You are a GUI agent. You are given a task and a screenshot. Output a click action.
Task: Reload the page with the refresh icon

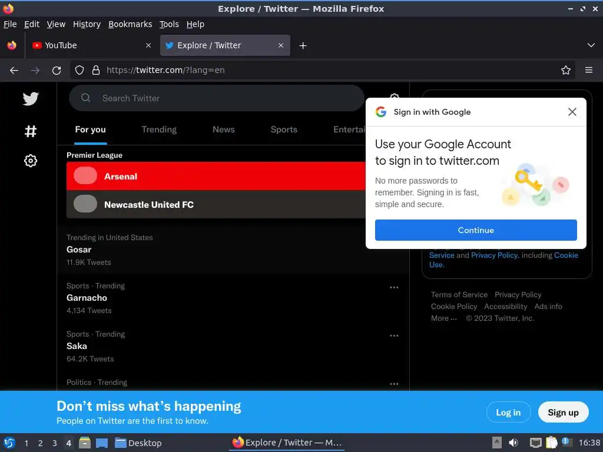click(57, 71)
